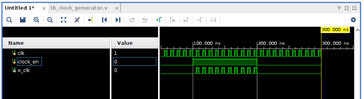364x99 pixels.
Task: Click the clock_en signal icon
Action: [x=14, y=62]
